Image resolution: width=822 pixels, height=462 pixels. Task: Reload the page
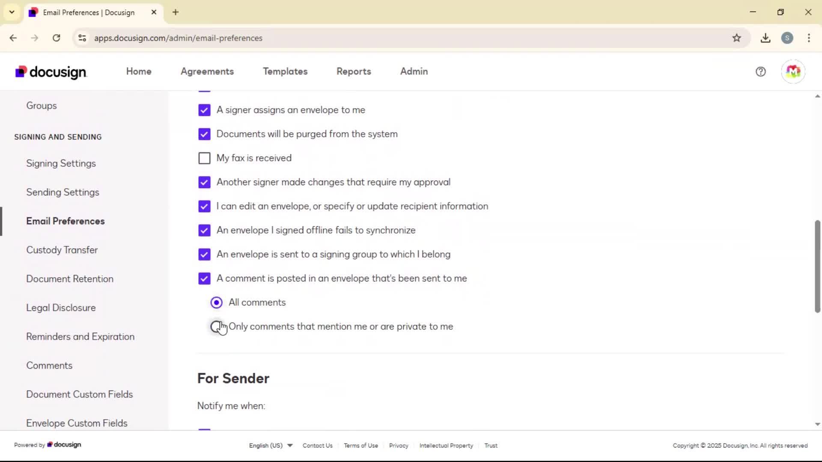point(56,38)
